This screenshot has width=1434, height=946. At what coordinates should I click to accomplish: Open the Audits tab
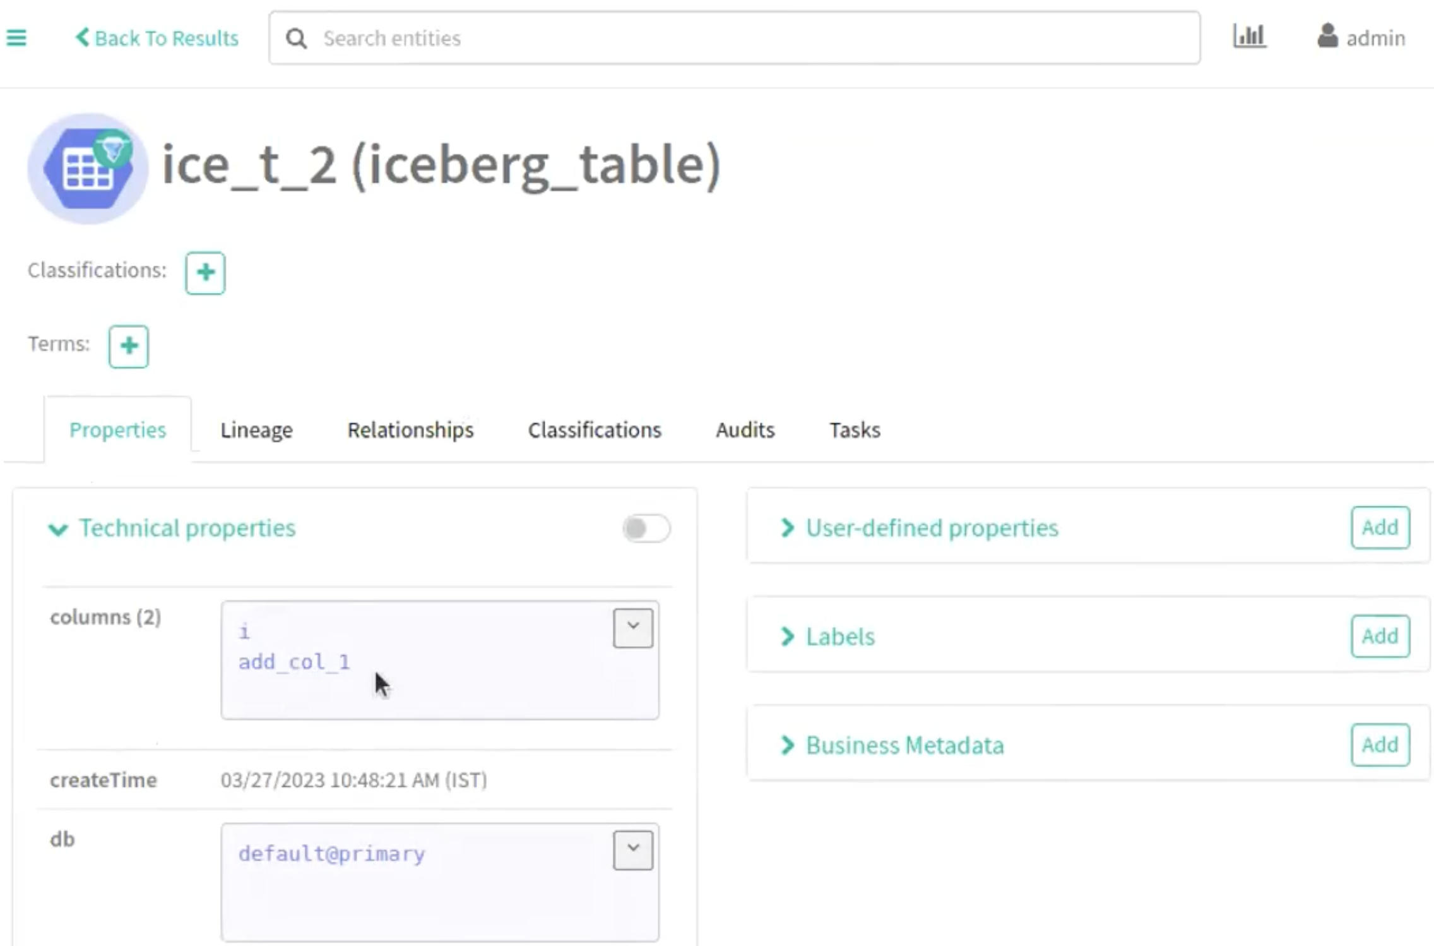point(745,430)
